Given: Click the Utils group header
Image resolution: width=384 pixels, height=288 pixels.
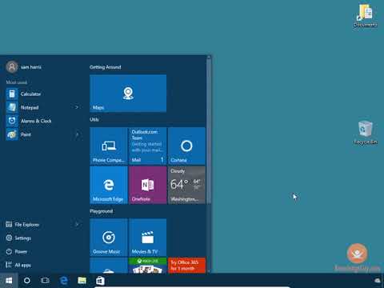Looking at the screenshot, I should 94,119.
